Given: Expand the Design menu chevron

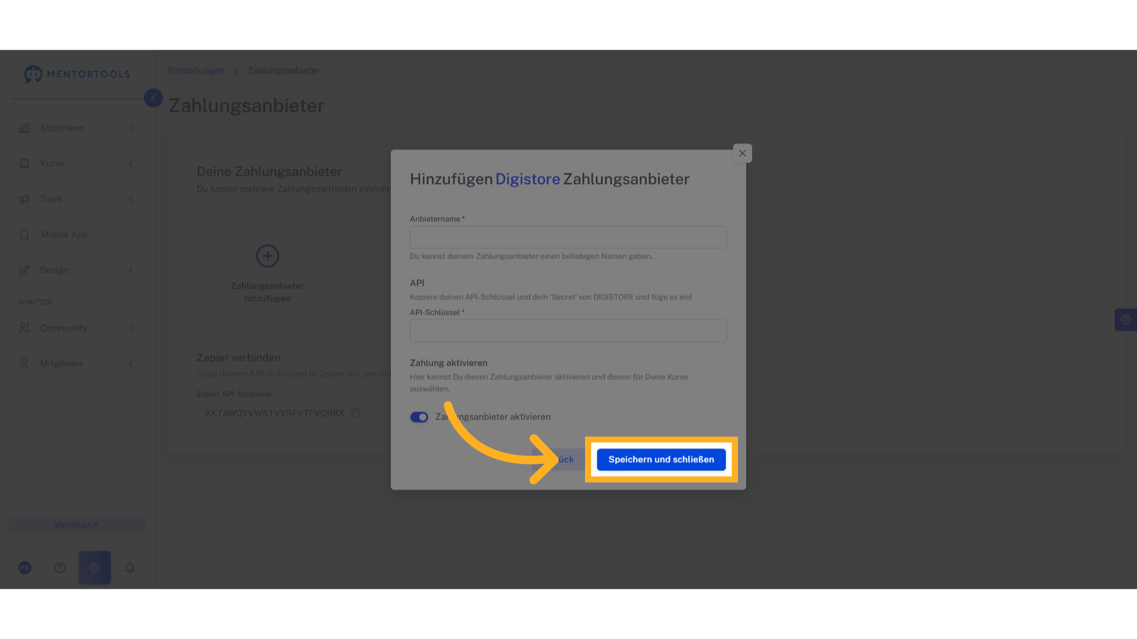Looking at the screenshot, I should [131, 270].
